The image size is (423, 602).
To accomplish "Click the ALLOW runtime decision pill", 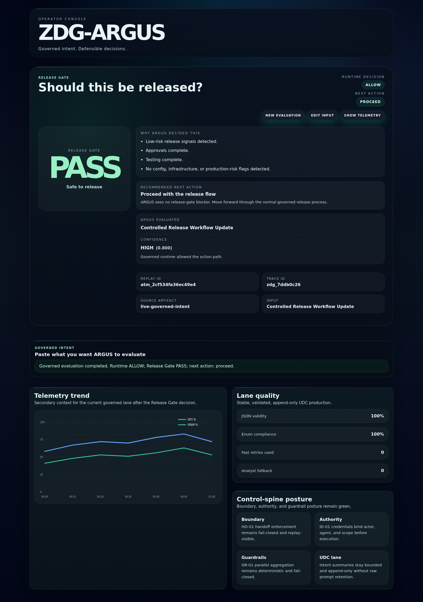I will click(x=373, y=85).
